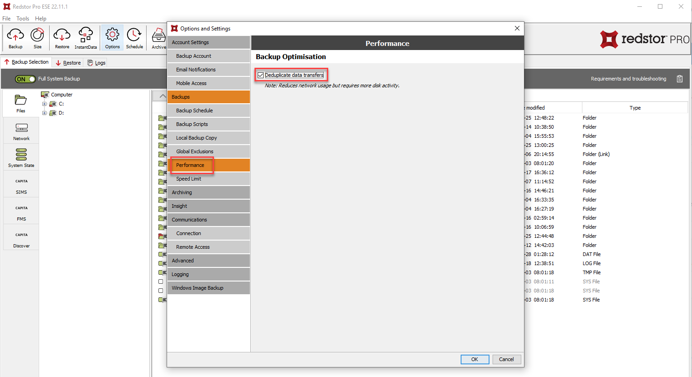The image size is (692, 377).
Task: Click the Backup toolbar icon
Action: click(x=15, y=38)
